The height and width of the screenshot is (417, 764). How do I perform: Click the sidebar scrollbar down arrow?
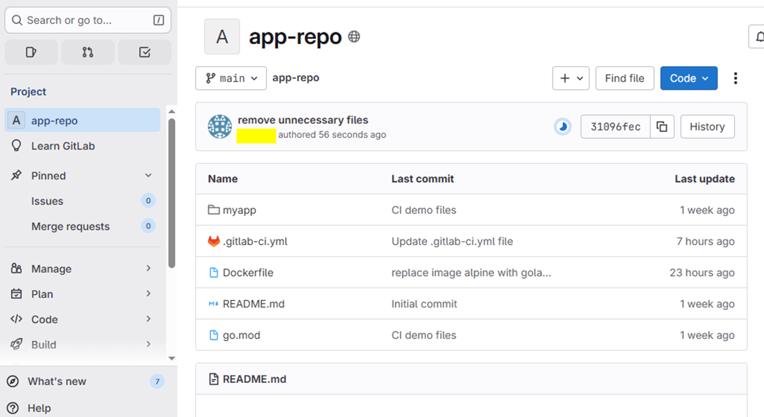pos(172,358)
